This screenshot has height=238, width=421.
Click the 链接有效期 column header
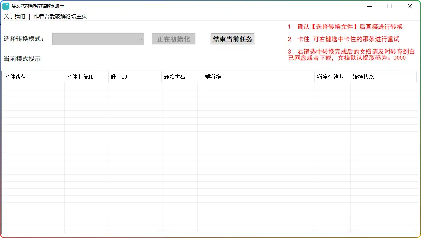pyautogui.click(x=332, y=77)
